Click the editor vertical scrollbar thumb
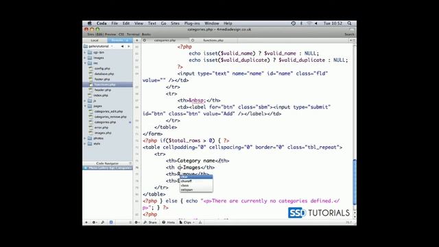This screenshot has height=247, width=439. 355,182
